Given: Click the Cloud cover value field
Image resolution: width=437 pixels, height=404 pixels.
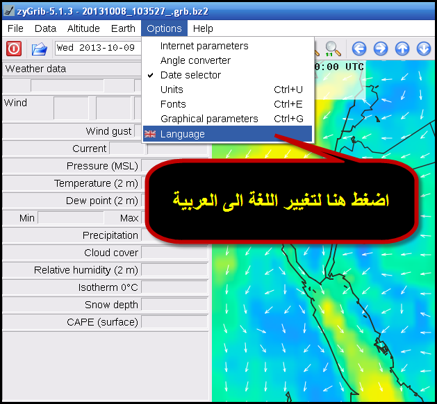Looking at the screenshot, I should (x=174, y=253).
